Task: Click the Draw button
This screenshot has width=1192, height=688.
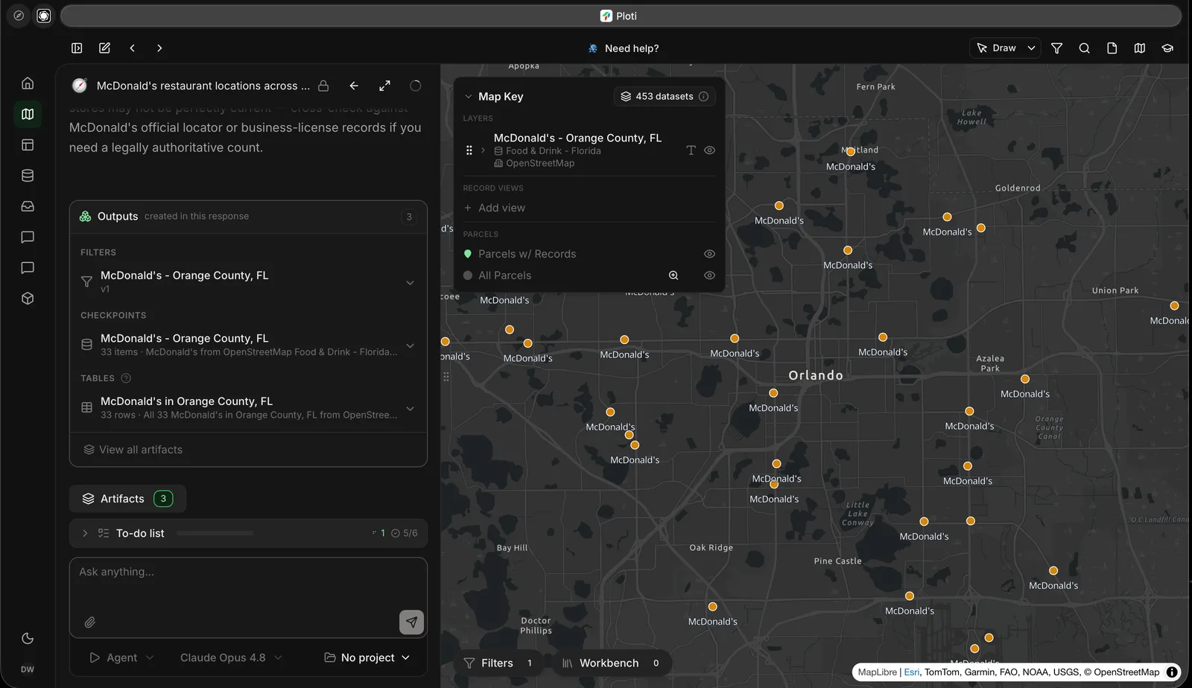Action: pos(997,48)
